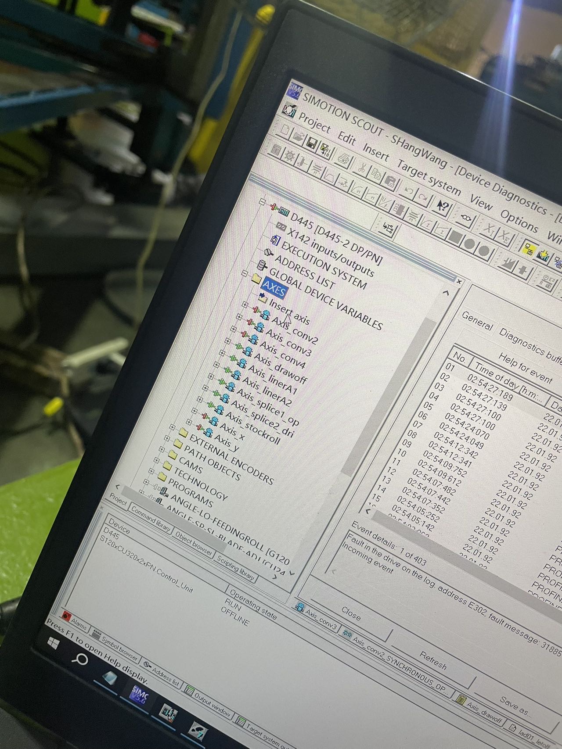The height and width of the screenshot is (749, 562).
Task: Expand the EXTERNAL ENCODERS folder
Action: point(173,427)
